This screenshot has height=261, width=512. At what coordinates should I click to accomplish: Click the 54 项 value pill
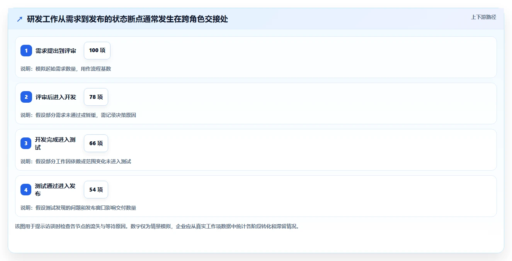(96, 190)
